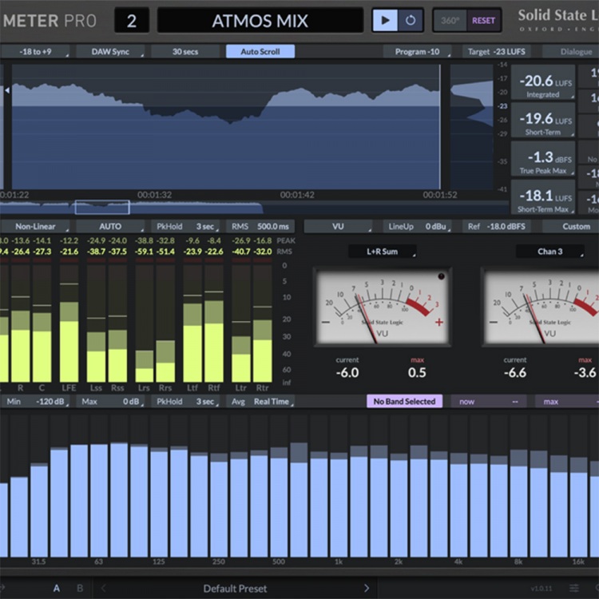Click the -18.1 LUFS Short-Term Max readout
The image size is (599, 599).
543,198
